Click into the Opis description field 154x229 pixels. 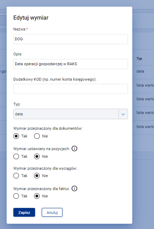71,64
